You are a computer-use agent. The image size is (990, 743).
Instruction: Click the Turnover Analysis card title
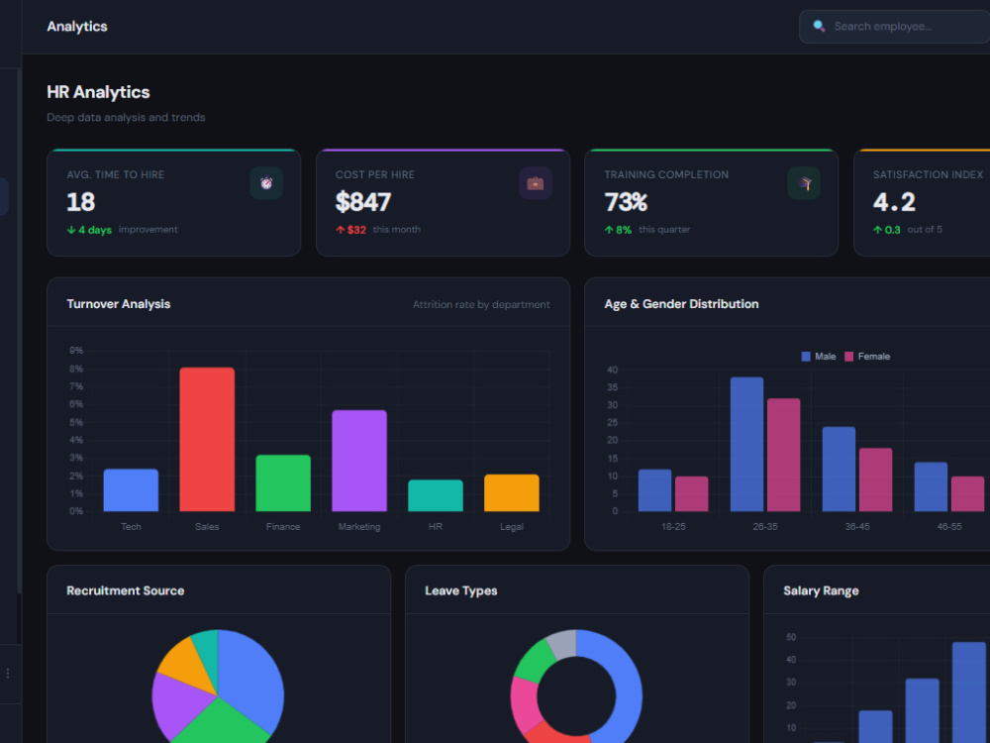(x=119, y=304)
